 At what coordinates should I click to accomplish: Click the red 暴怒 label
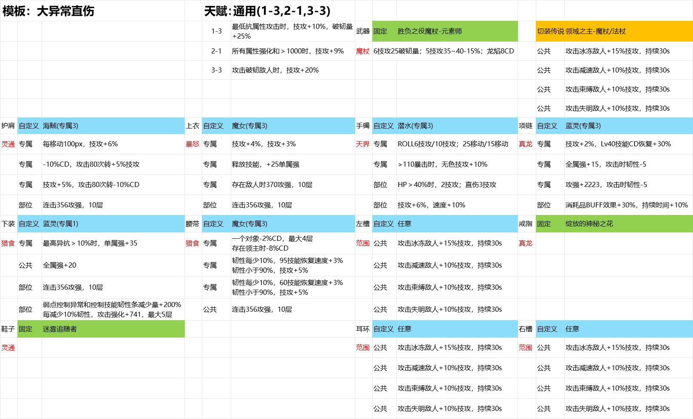point(193,144)
